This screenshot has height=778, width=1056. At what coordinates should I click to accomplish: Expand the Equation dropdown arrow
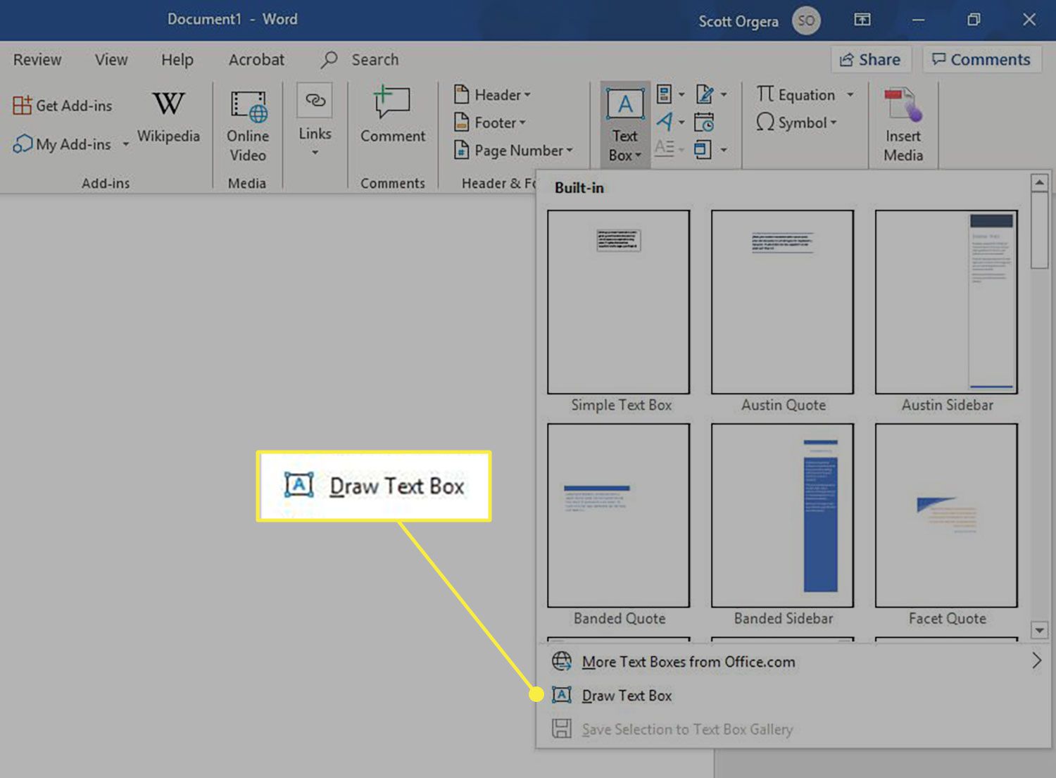[x=850, y=94]
